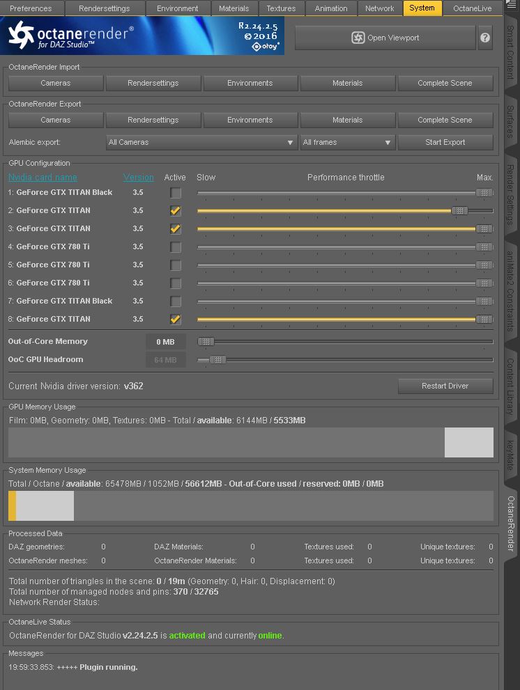Screen dimensions: 520x690
Task: Click GPU 8 GTX TITAN throttle slider
Action: (x=345, y=319)
